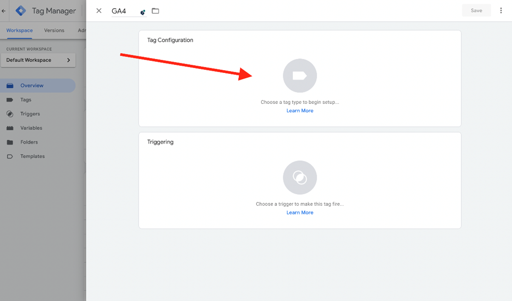Open Learn More under Tag Configuration

(300, 110)
